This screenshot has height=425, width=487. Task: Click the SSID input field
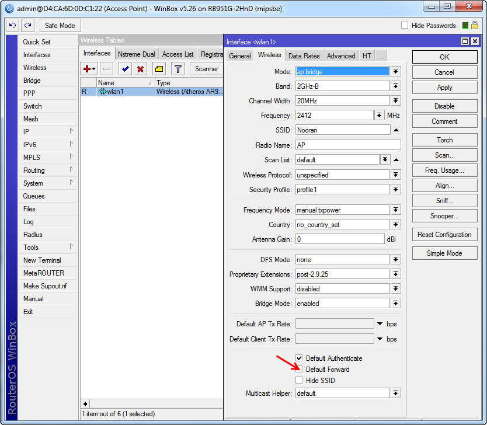[343, 130]
